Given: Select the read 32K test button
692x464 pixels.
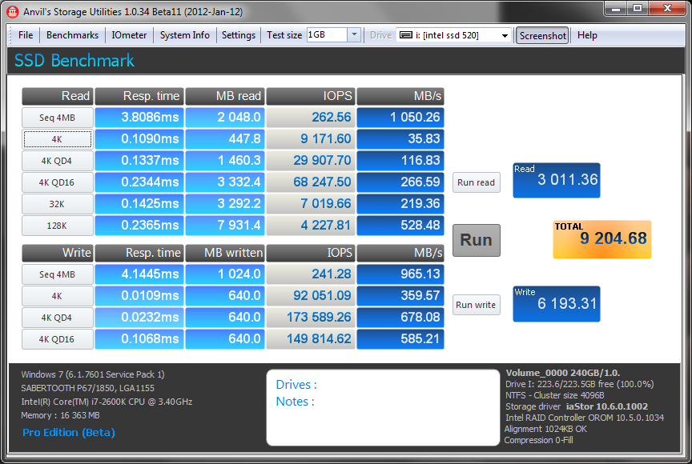Looking at the screenshot, I should pos(58,204).
